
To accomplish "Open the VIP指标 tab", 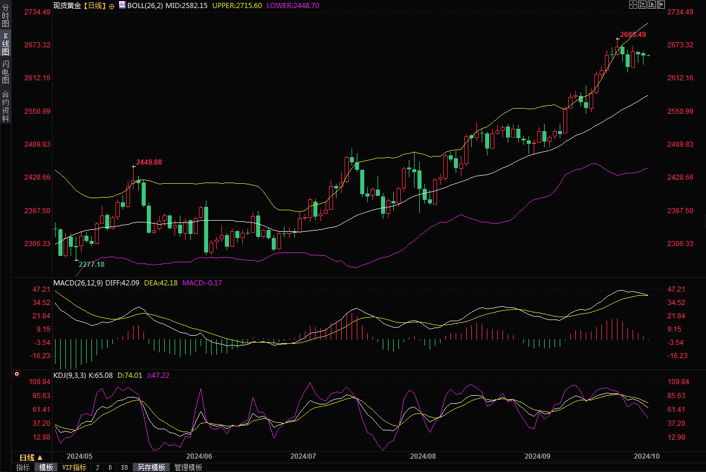I will point(74,467).
